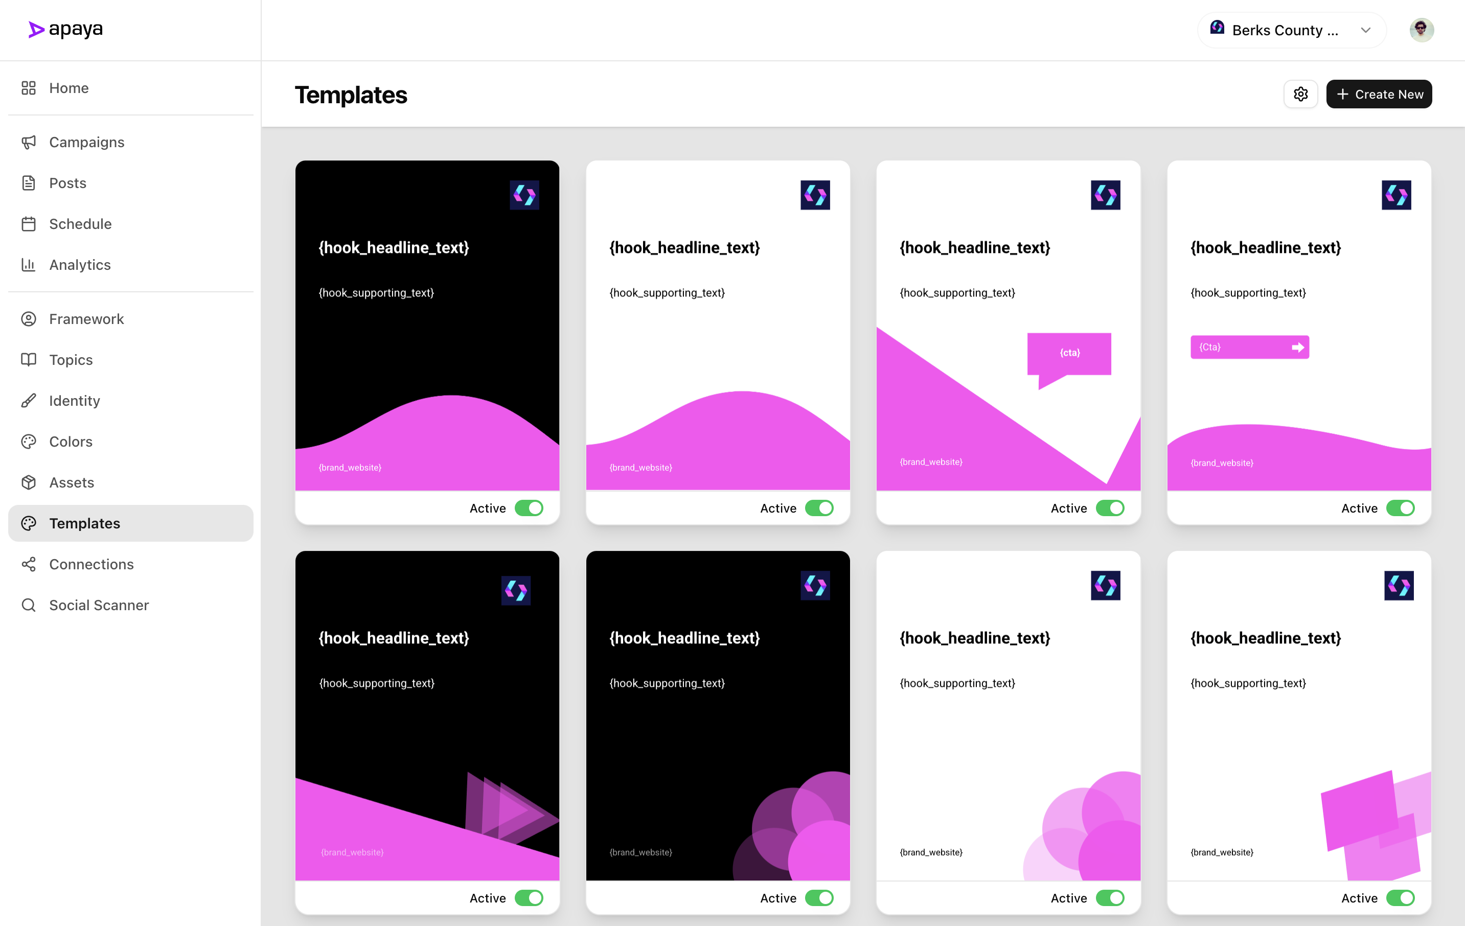Viewport: 1465px width, 926px height.
Task: Disable the first black wave template toggle
Action: [x=528, y=508]
